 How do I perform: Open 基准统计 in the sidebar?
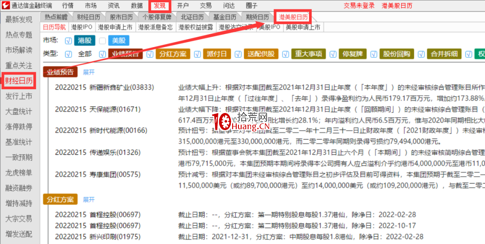click(19, 142)
